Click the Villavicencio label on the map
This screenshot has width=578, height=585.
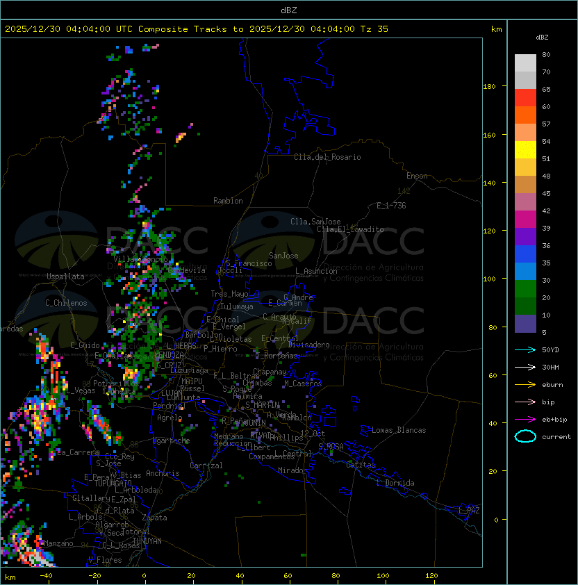coord(140,259)
